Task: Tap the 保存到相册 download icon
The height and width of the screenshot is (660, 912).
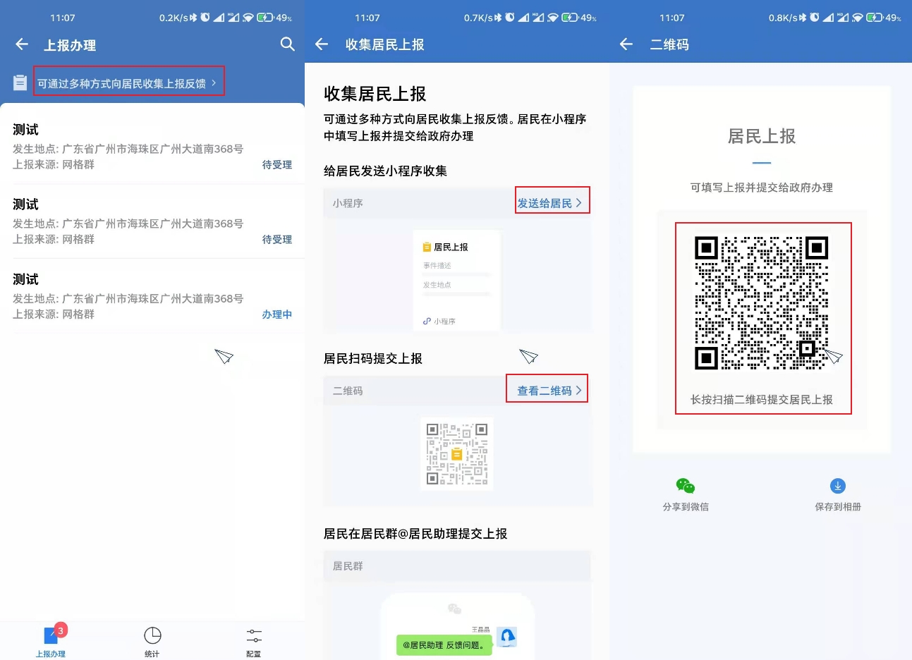Action: click(837, 486)
